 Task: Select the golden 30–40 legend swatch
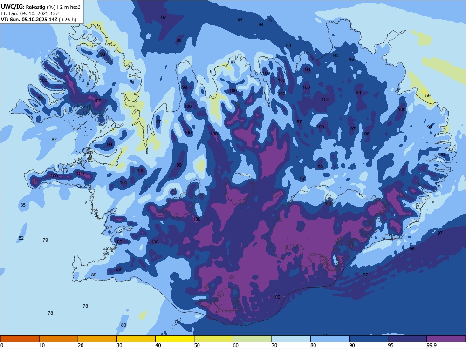pos(136,339)
